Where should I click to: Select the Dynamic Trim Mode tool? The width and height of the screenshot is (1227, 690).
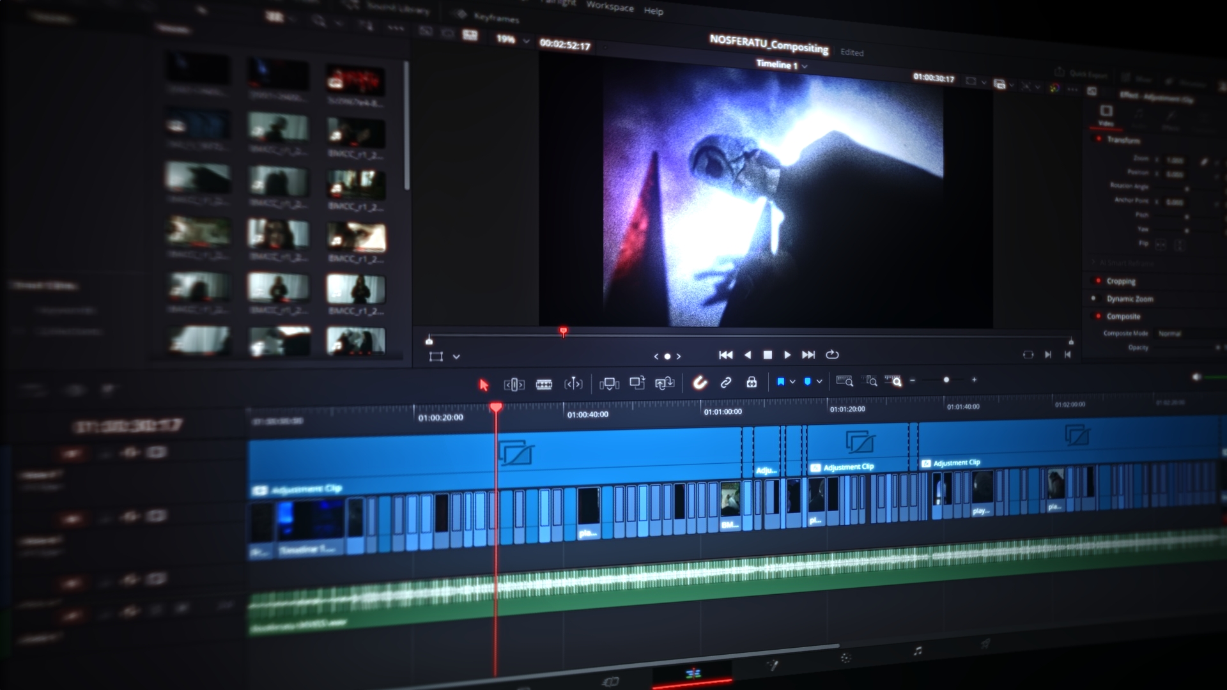(573, 383)
